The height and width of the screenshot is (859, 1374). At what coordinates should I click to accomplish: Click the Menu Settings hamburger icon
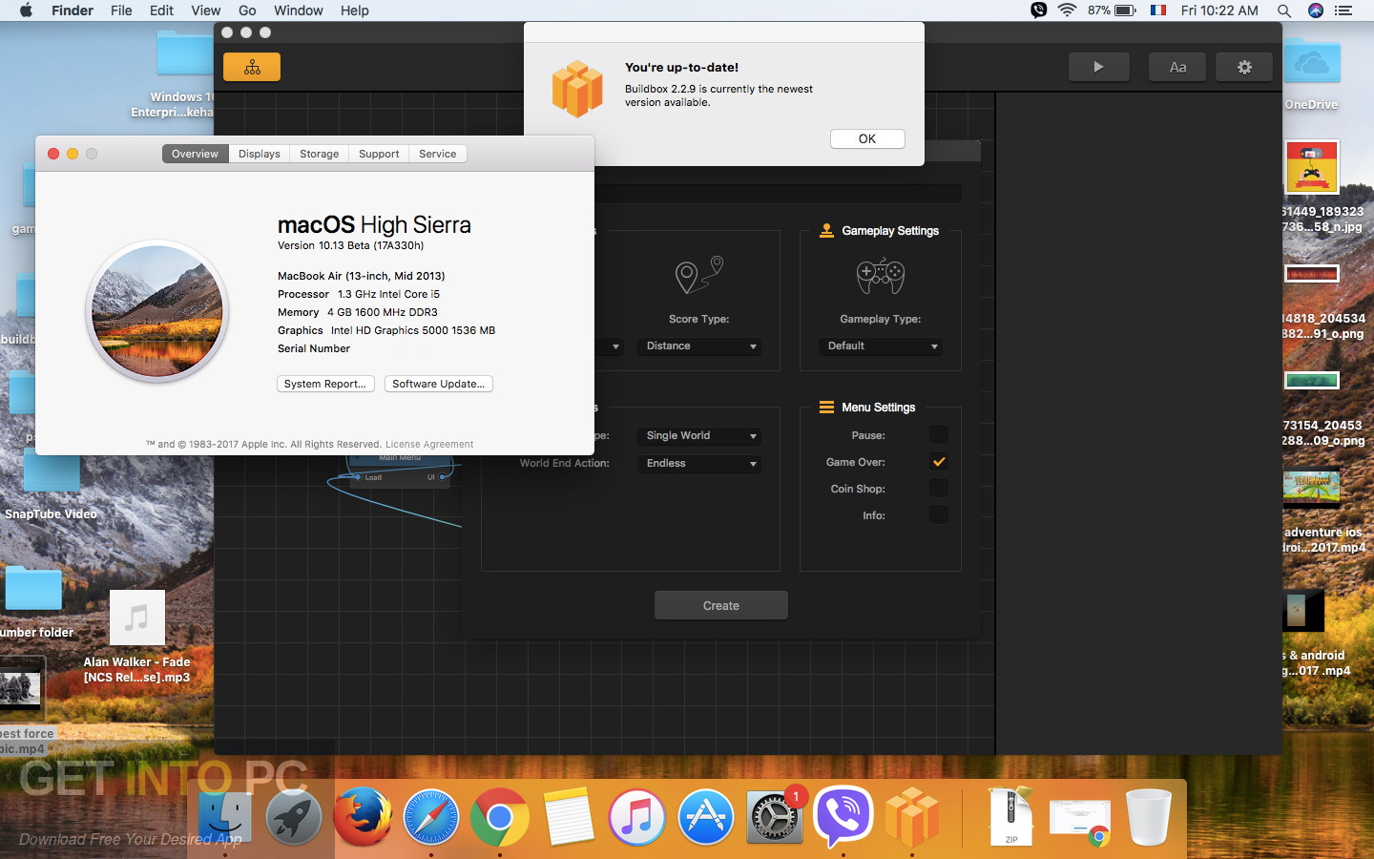click(x=826, y=407)
